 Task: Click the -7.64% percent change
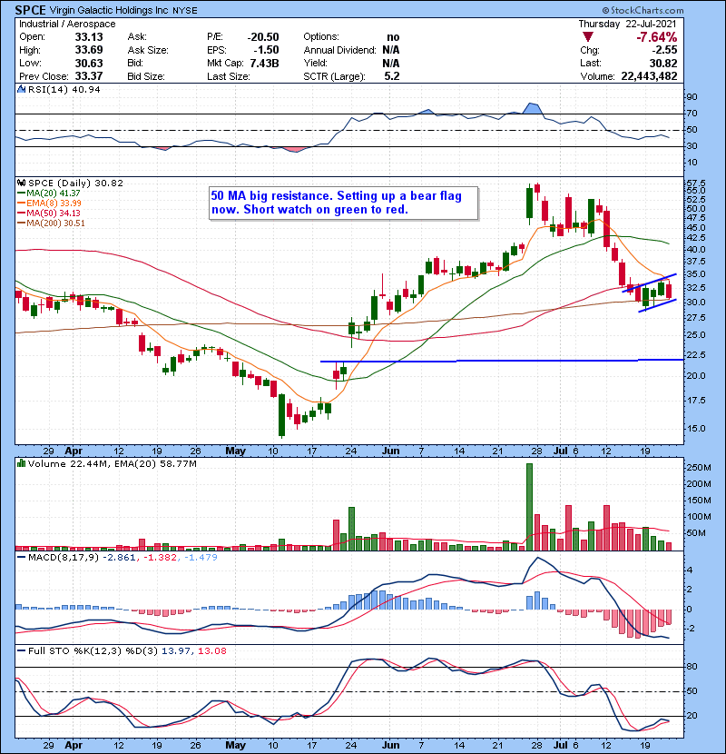[656, 37]
